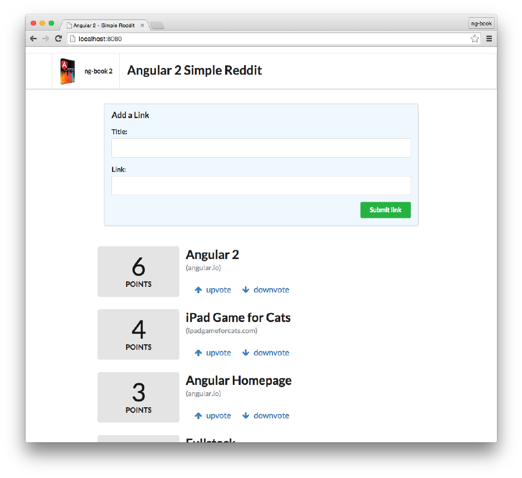
Task: Open the Chrome hamburger menu
Action: coord(489,38)
